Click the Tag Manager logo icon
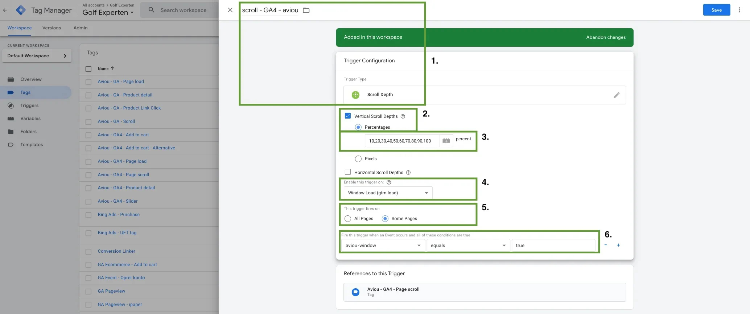The height and width of the screenshot is (314, 750). [x=21, y=10]
